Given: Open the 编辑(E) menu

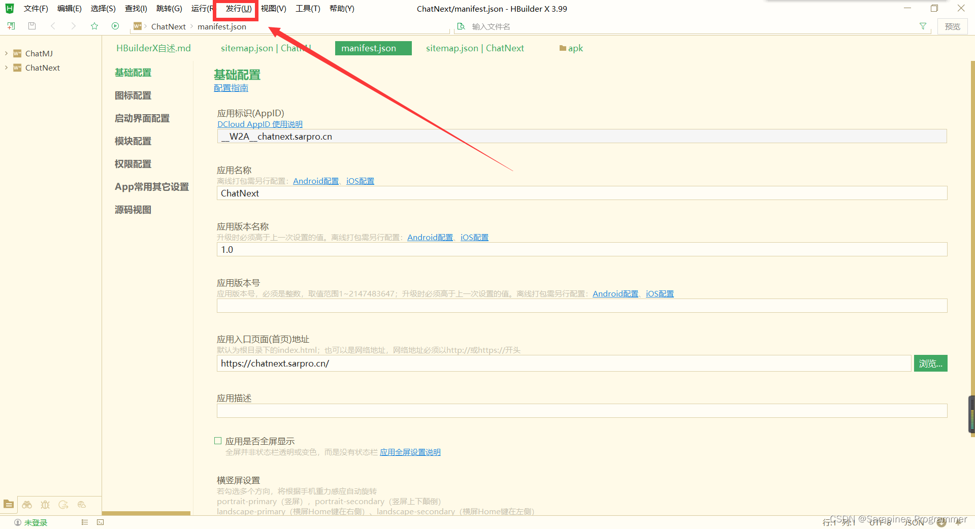Looking at the screenshot, I should (69, 9).
